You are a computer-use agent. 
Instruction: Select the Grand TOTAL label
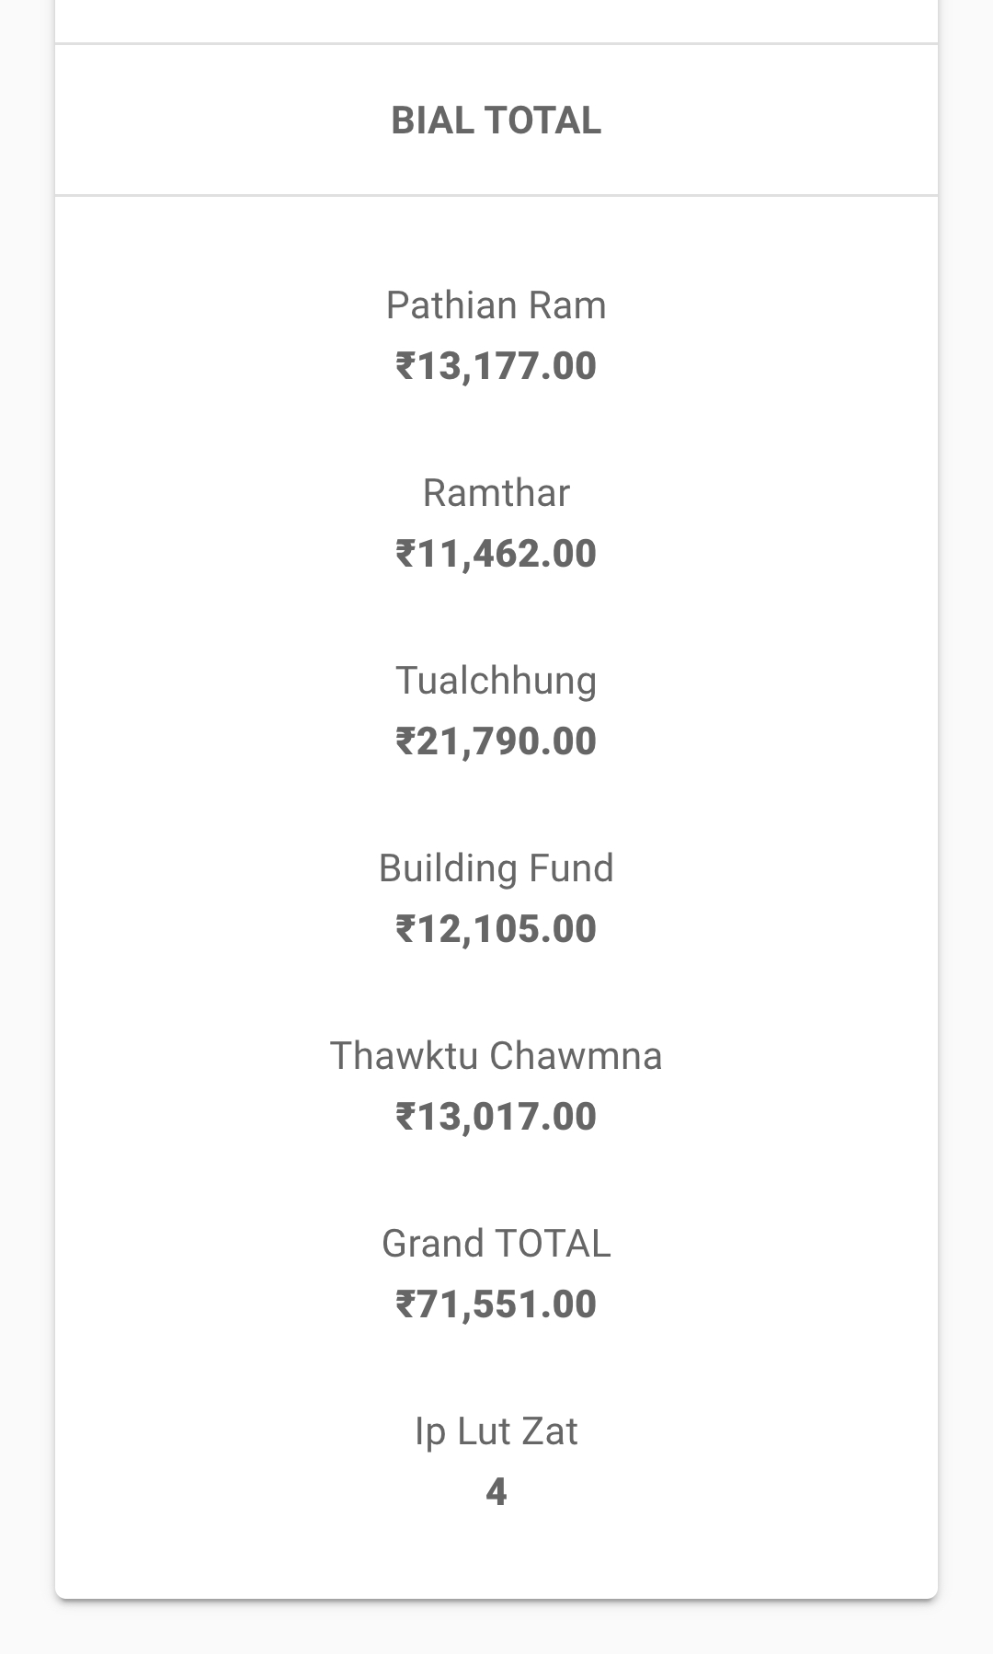click(x=496, y=1244)
